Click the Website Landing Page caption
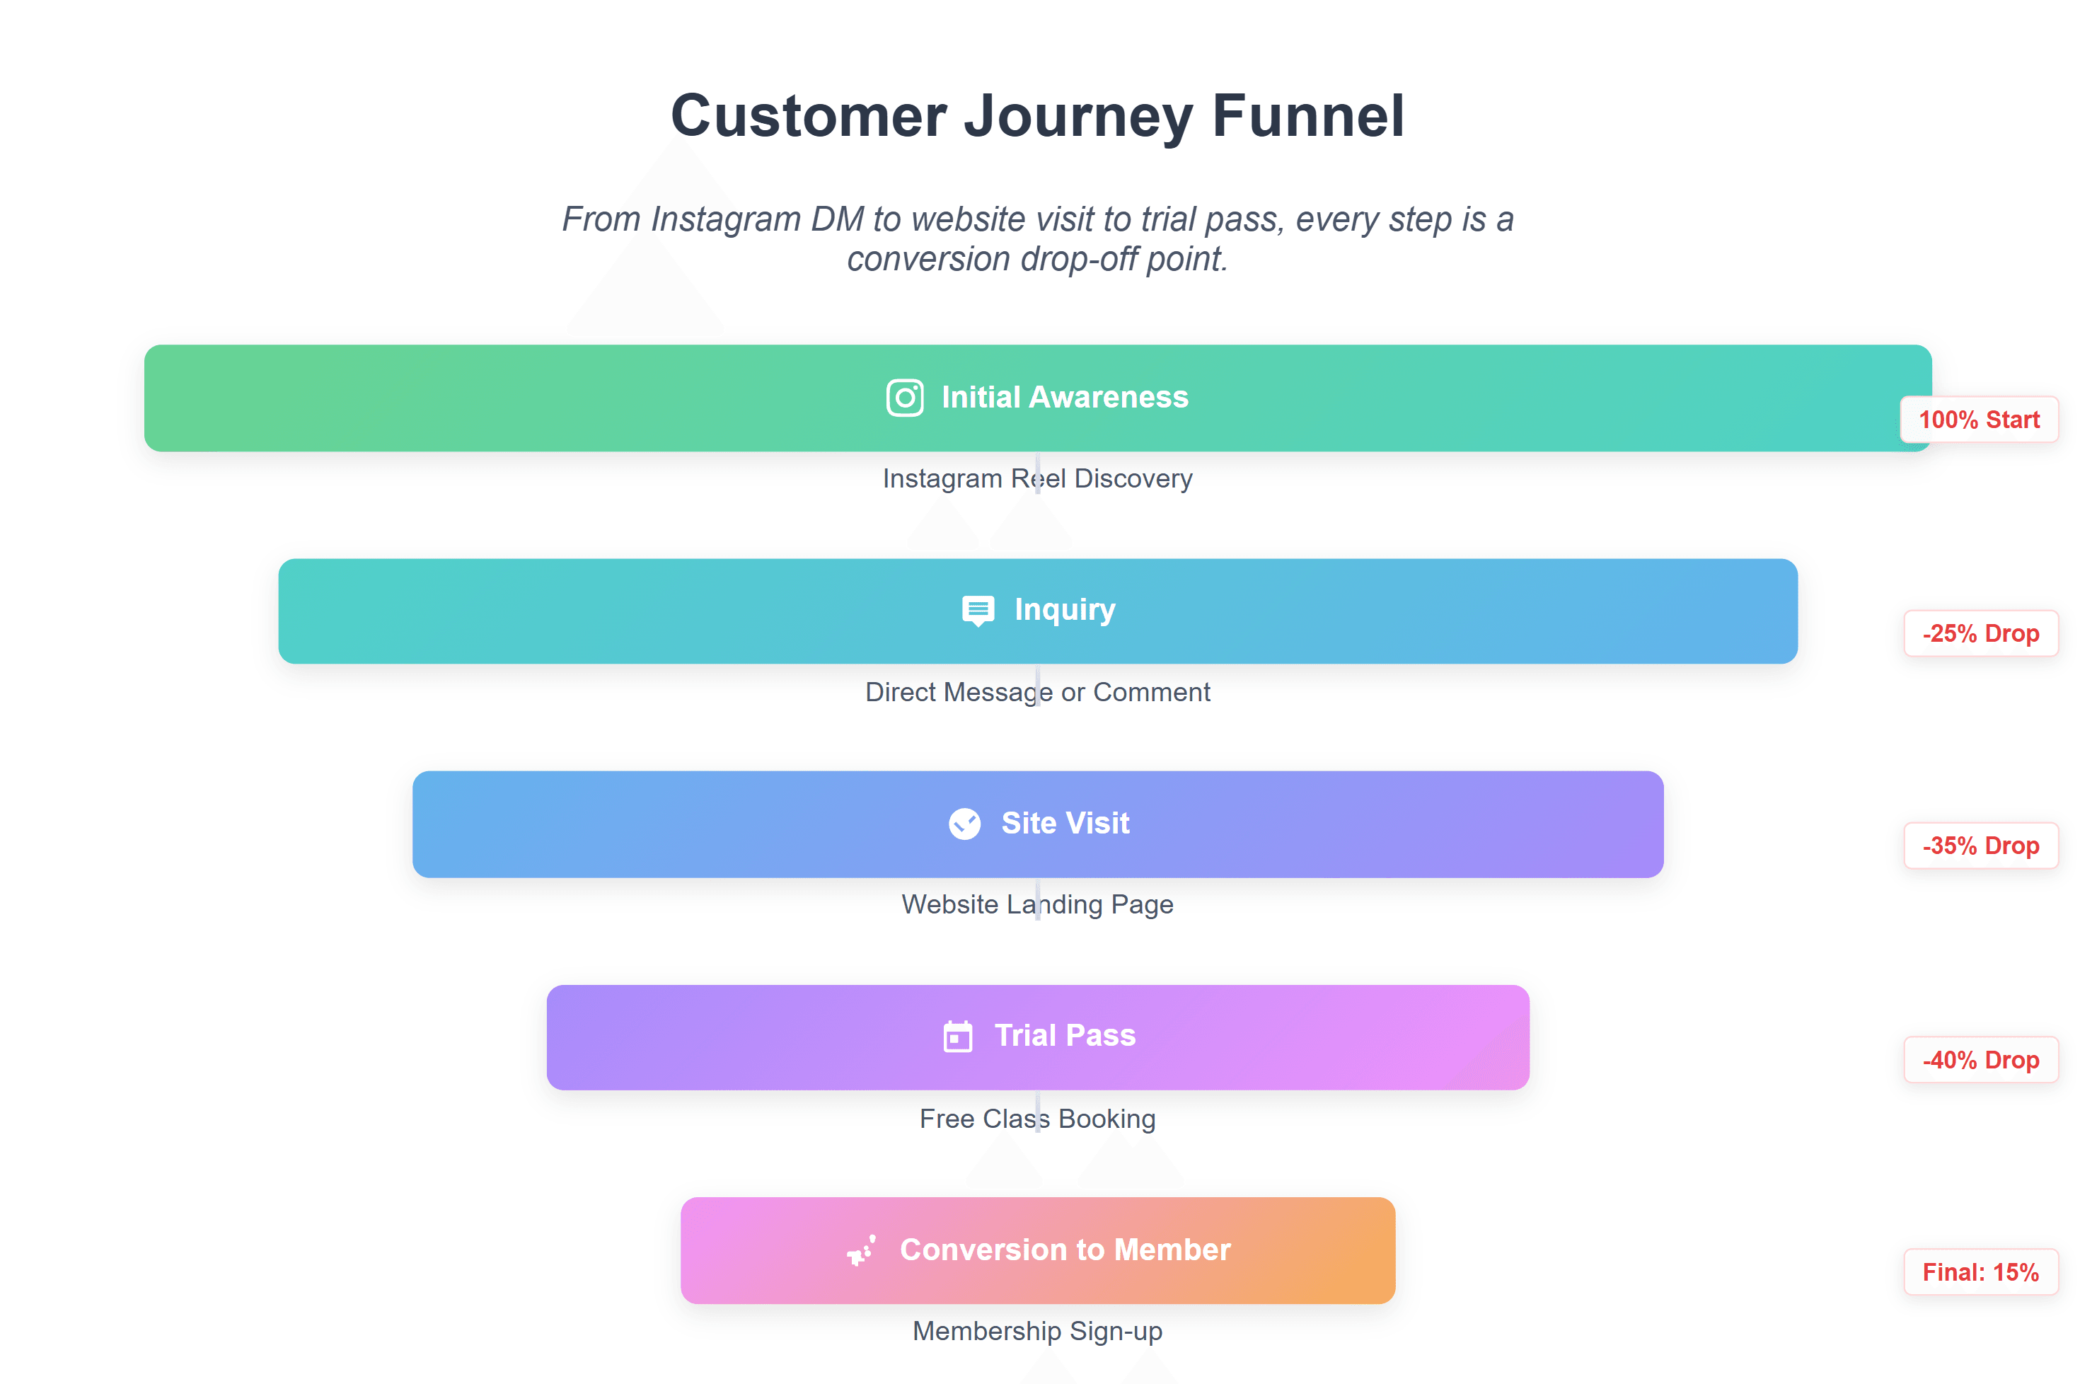This screenshot has height=1384, width=2080. coord(1037,905)
